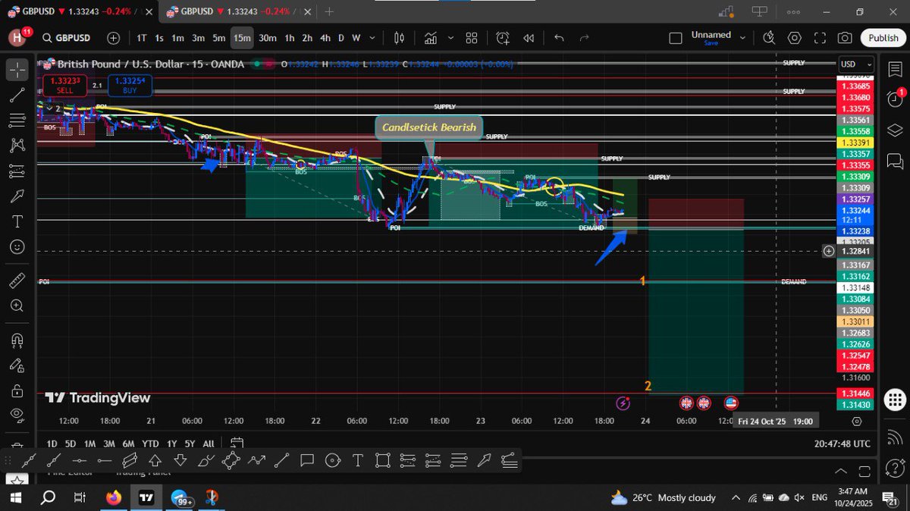
Task: Select the parallel channel tool in drawing toolbar
Action: click(x=130, y=459)
